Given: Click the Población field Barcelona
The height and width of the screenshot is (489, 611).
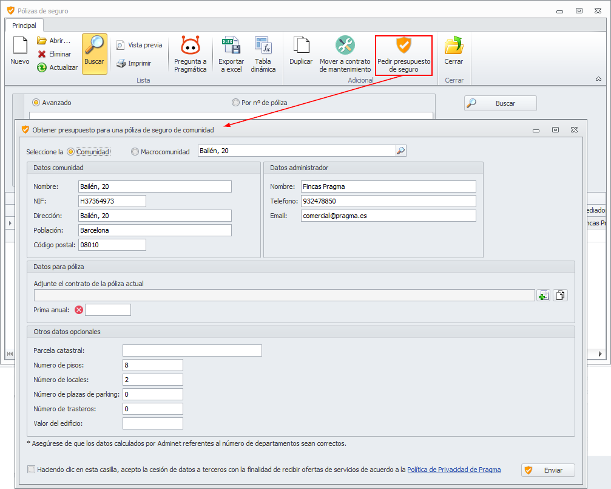Looking at the screenshot, I should click(155, 230).
